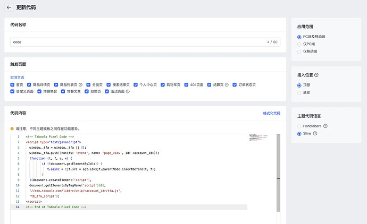Click the orange warning icon above editor
Viewport: 367px width, 224px height.
click(12, 128)
